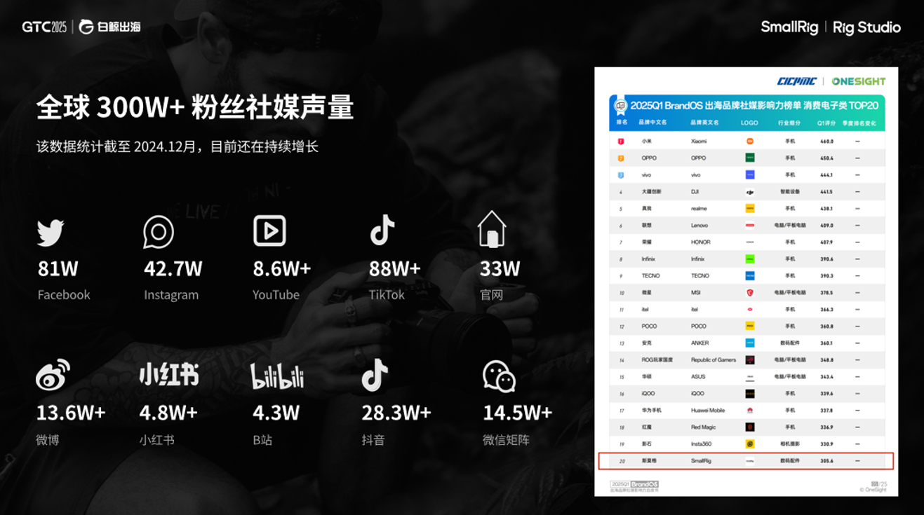Image resolution: width=924 pixels, height=515 pixels.
Task: Click the Republic of Gamers logo in table
Action: click(749, 359)
